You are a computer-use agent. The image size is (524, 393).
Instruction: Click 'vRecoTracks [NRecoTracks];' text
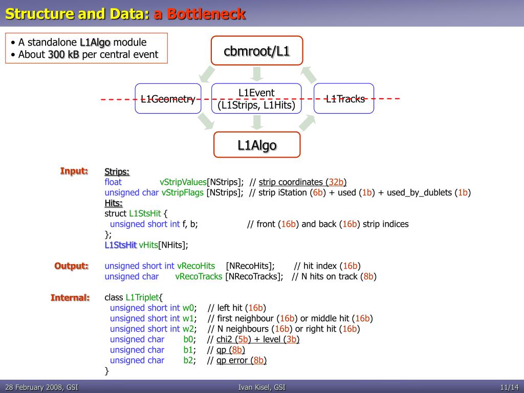tap(229, 277)
